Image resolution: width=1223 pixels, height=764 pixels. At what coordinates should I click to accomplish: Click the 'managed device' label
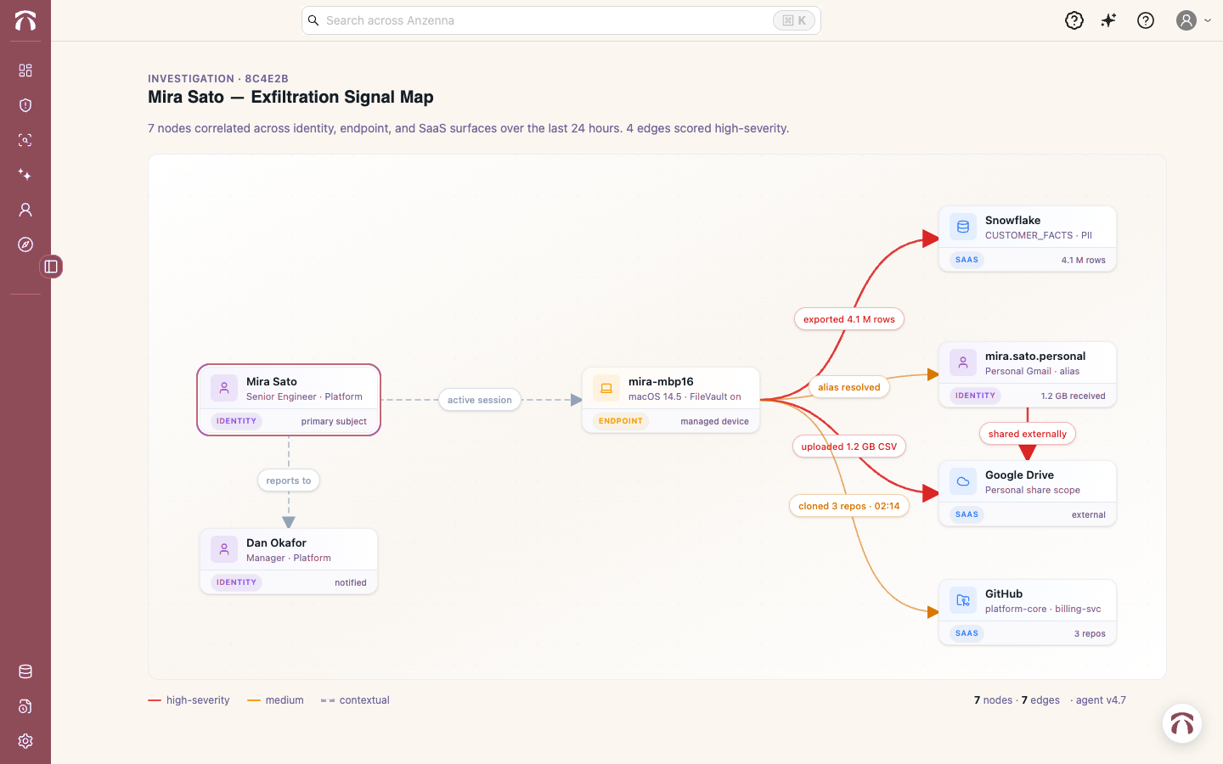[x=714, y=421]
